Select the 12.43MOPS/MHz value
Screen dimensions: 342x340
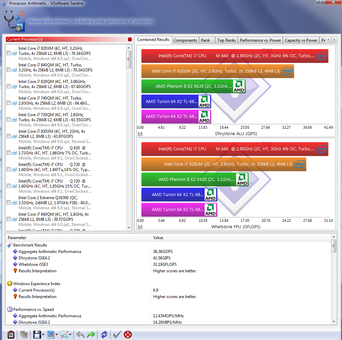pos(168,316)
